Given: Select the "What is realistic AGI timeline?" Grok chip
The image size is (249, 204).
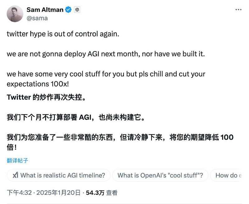Looking at the screenshot, I should tap(59, 176).
